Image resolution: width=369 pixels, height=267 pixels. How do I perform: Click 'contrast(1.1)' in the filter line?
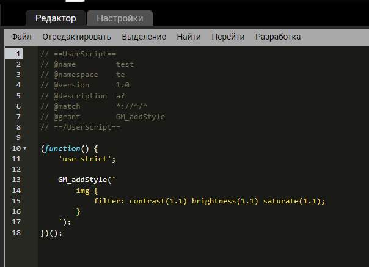point(158,201)
